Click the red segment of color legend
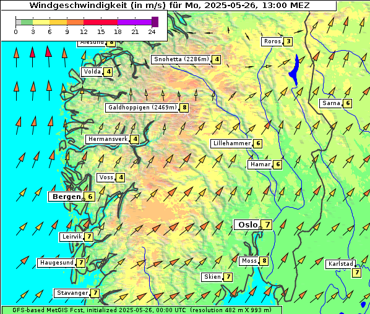Image resolution: width=370 pixels, height=314 pixels. [100, 22]
